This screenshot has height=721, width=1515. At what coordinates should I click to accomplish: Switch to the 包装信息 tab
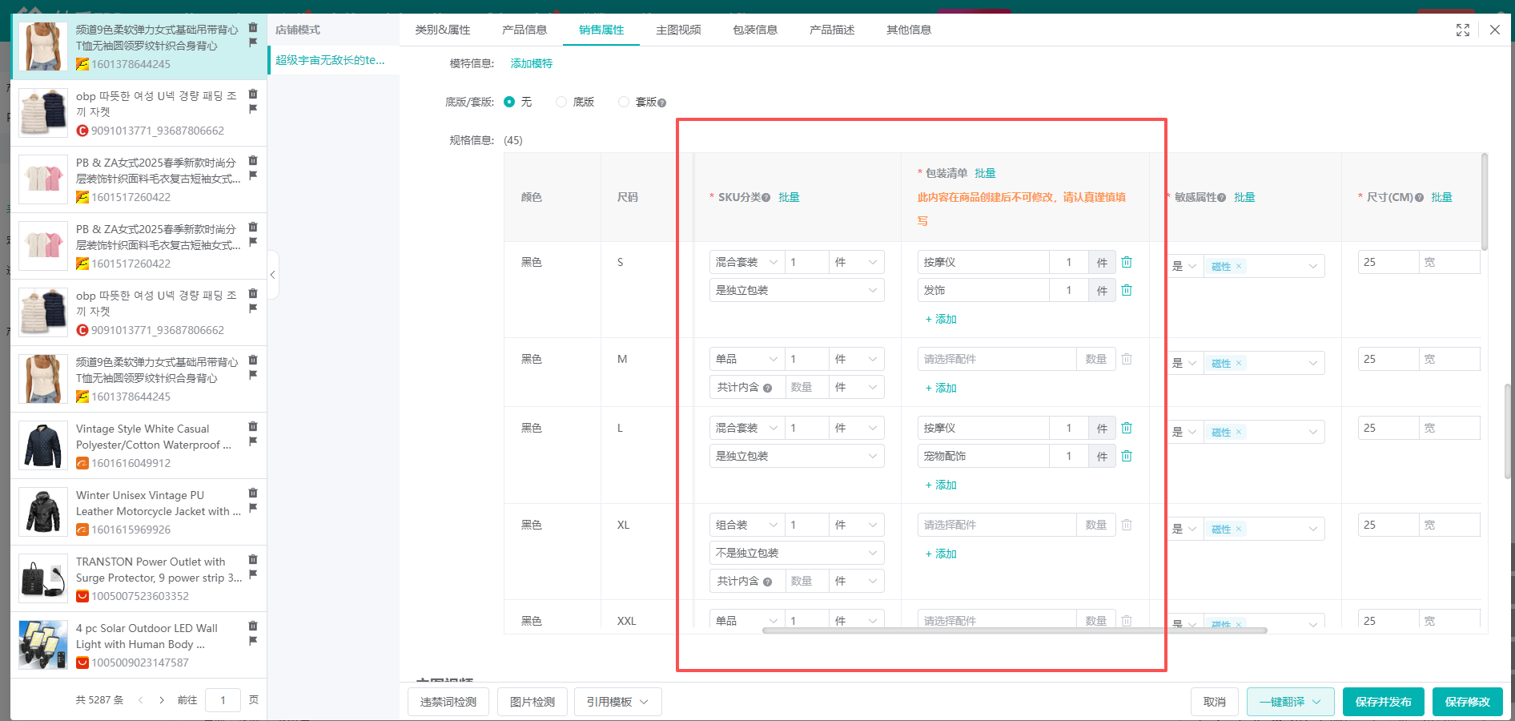[754, 30]
